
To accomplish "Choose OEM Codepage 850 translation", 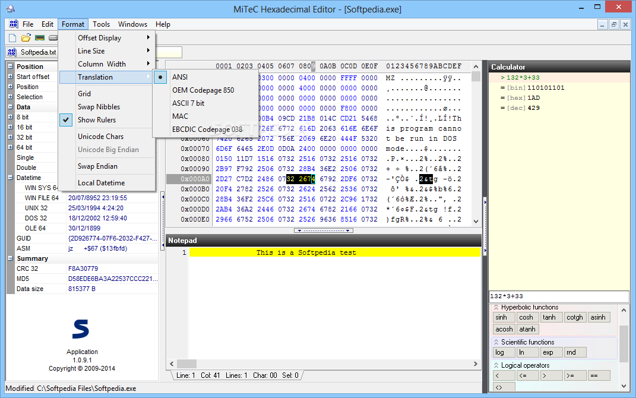I will click(203, 90).
